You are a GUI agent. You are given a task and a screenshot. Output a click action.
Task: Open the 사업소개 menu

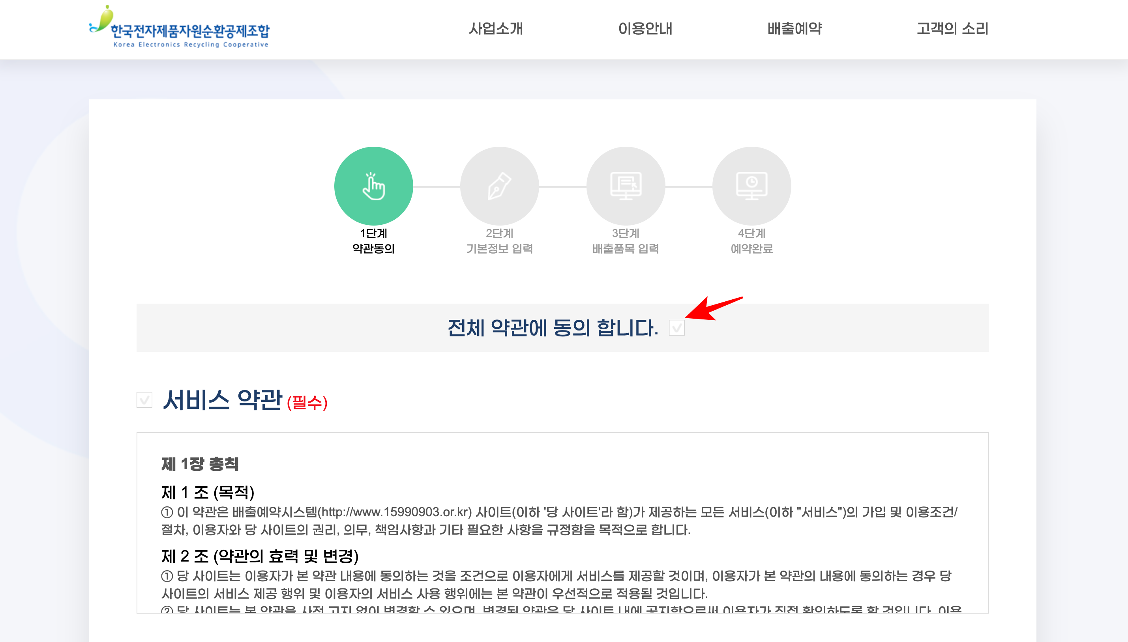point(496,29)
